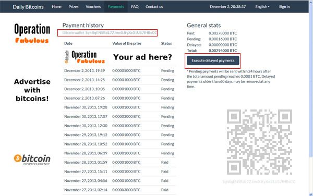Select the November 29, 2013, 19:12 entry

tap(119, 135)
